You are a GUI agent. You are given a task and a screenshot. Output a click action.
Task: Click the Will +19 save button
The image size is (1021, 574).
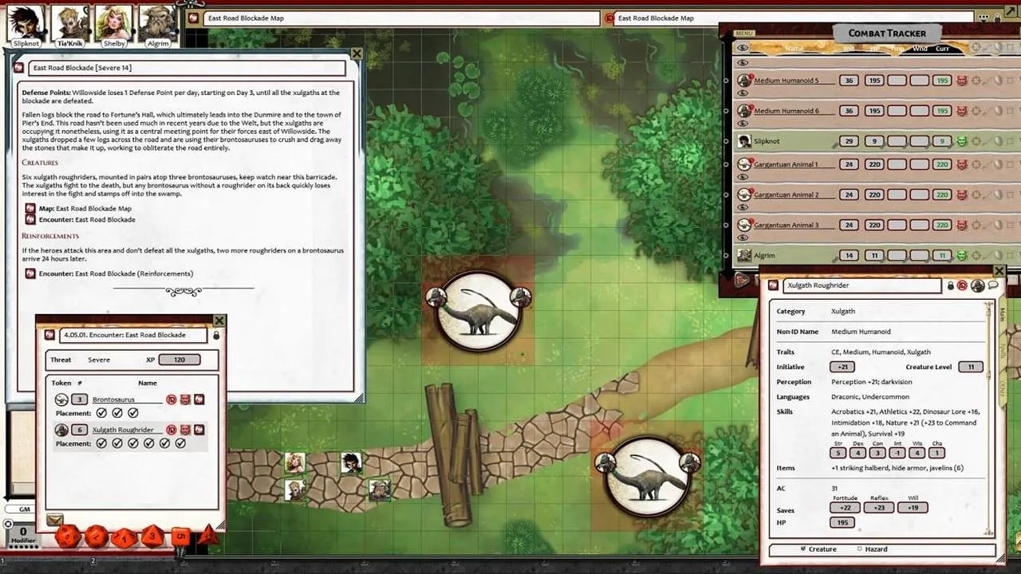tap(913, 507)
